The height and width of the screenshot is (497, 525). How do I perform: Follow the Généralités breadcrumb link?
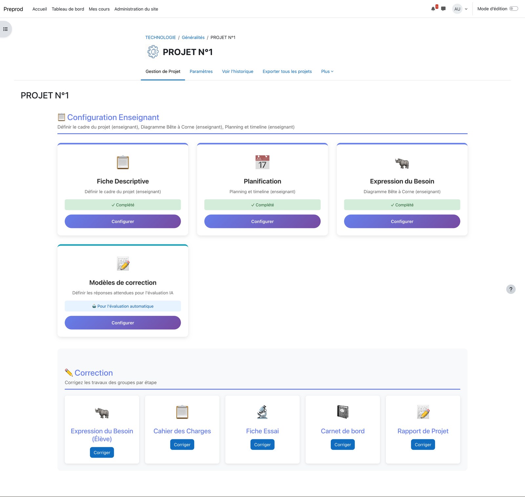click(x=193, y=37)
